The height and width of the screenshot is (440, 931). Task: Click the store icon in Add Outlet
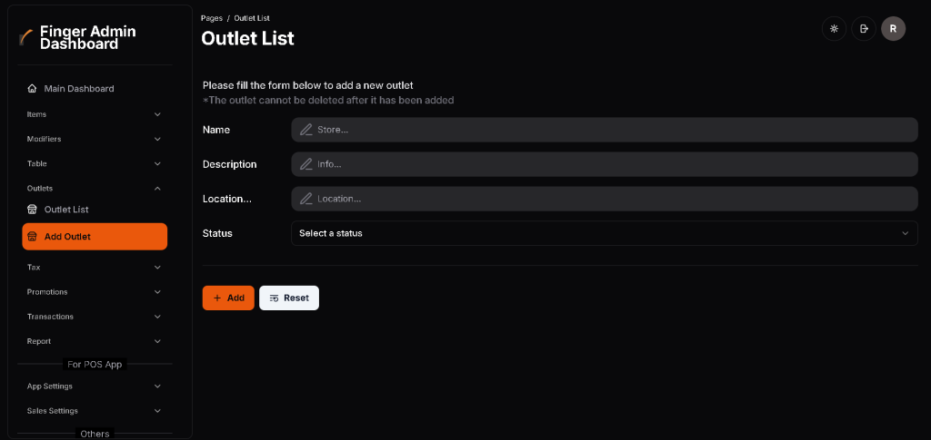point(33,237)
